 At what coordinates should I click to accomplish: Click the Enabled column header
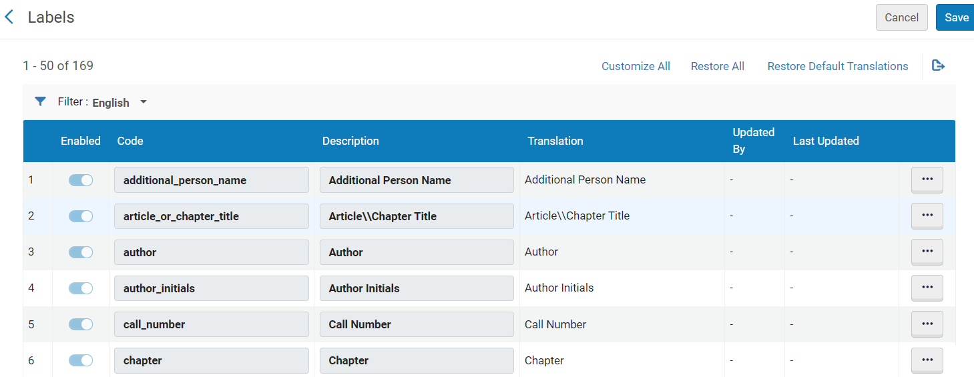[81, 141]
